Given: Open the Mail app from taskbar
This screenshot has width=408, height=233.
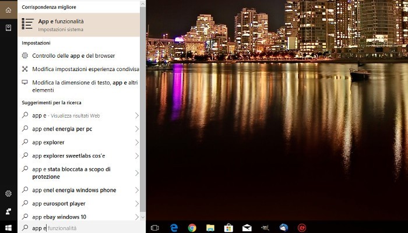Looking at the screenshot, I should click(247, 228).
